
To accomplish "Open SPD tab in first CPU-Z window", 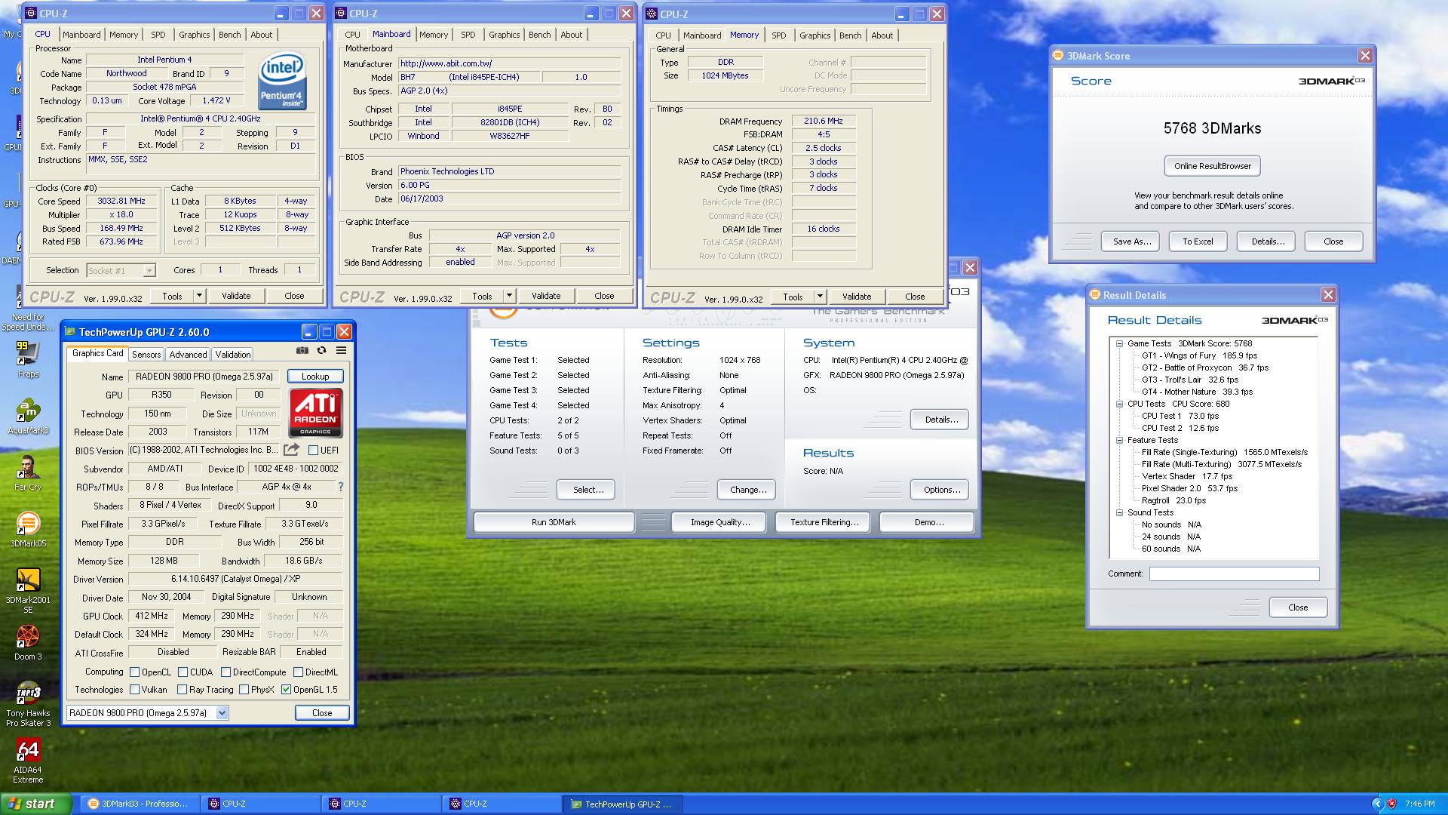I will coord(158,35).
